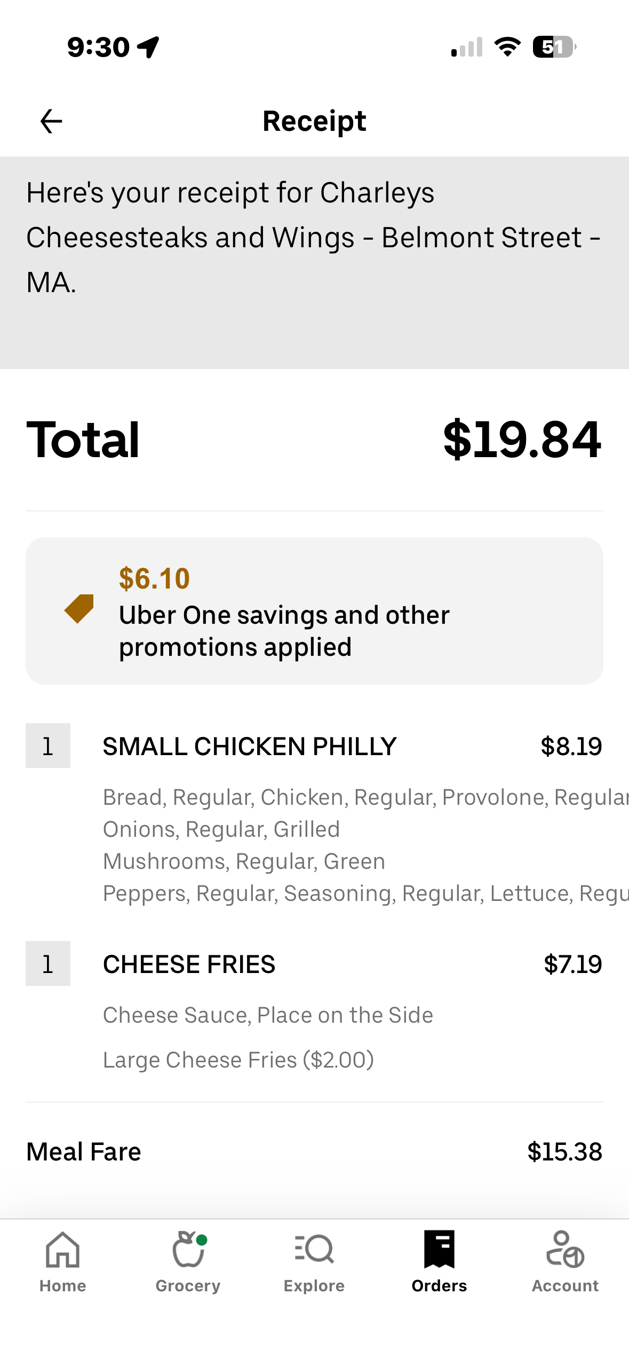Screen dimensions: 629x1365
Task: Open the Explore search icon
Action: click(x=314, y=1249)
